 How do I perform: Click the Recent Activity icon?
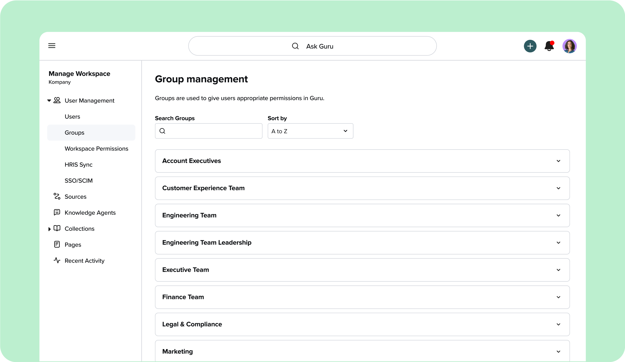click(57, 260)
